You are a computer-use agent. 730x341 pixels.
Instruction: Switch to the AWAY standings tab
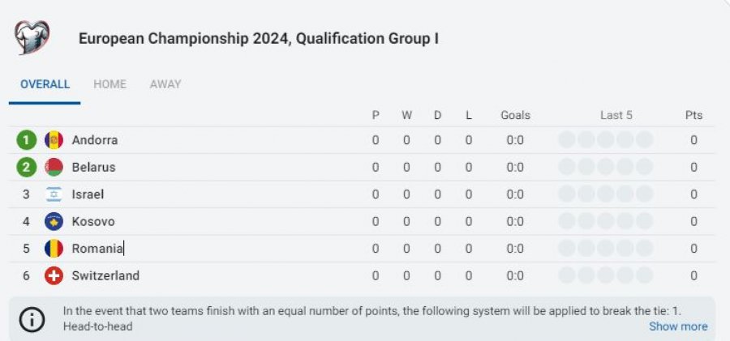pyautogui.click(x=165, y=84)
